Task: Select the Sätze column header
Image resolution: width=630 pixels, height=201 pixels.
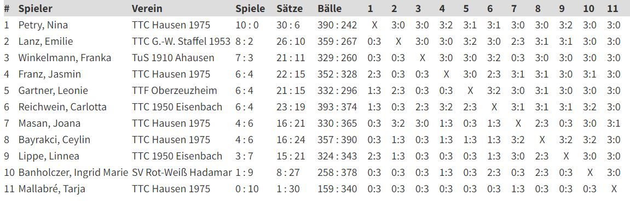Action: (290, 8)
